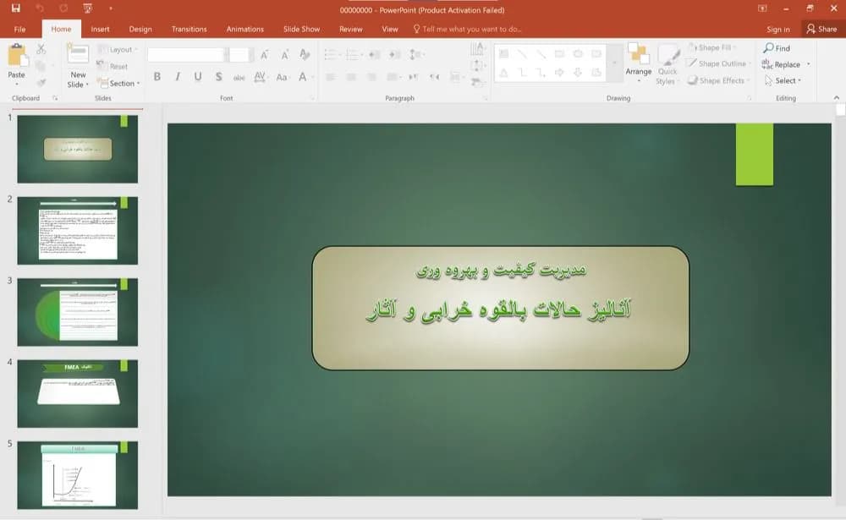The image size is (846, 520).
Task: Toggle Strikethrough formatting
Action: tap(239, 77)
